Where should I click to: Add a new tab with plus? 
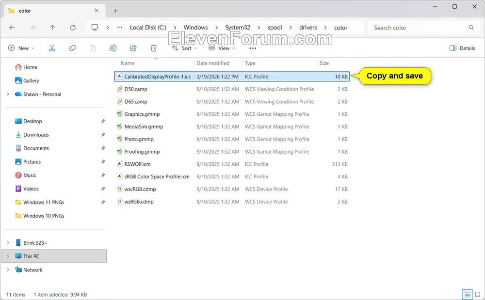[x=115, y=11]
